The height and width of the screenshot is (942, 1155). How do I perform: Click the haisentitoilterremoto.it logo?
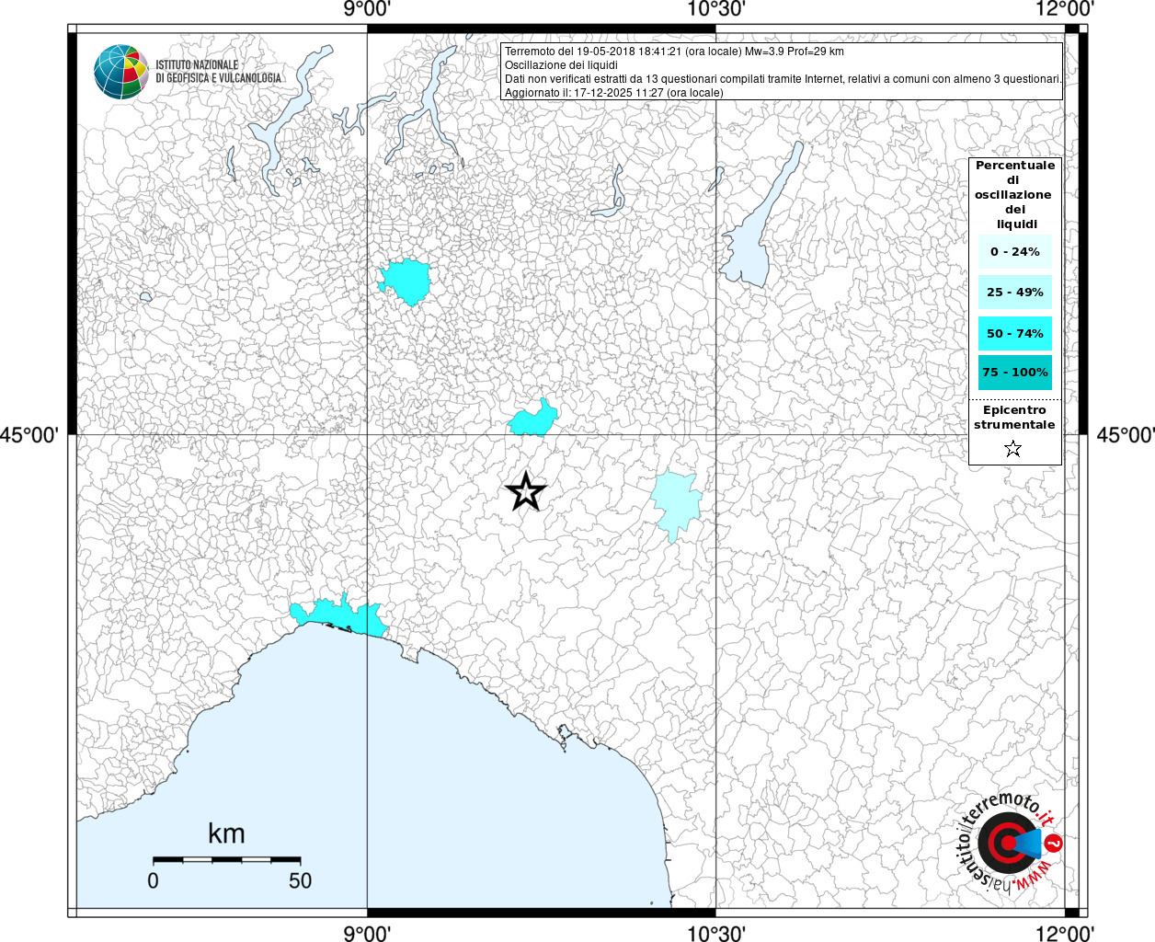click(x=1008, y=842)
